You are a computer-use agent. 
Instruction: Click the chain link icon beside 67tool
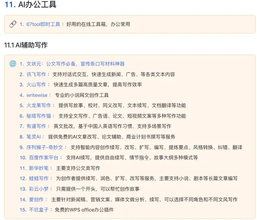coord(13,24)
